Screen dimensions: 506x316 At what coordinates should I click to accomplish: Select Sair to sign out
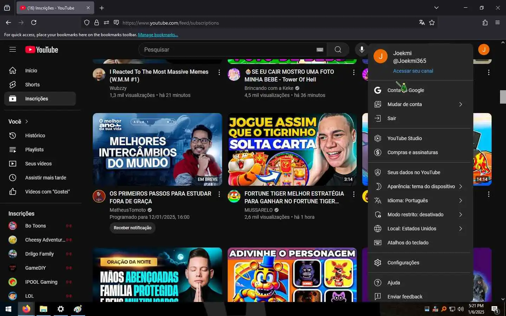pos(419,118)
